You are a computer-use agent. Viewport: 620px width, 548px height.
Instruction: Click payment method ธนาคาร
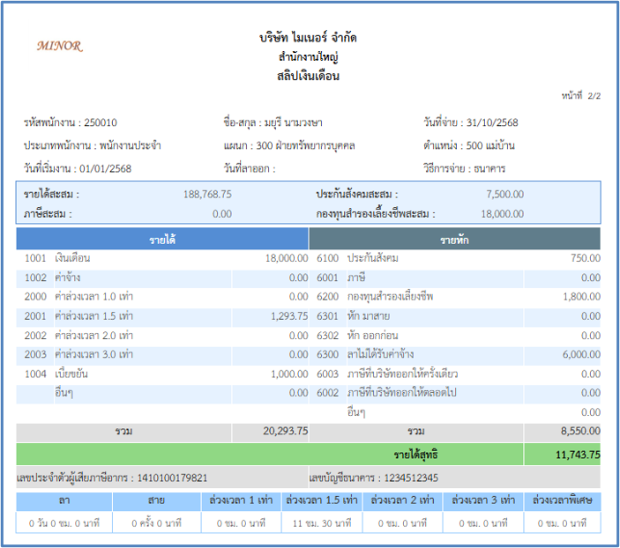click(x=489, y=168)
